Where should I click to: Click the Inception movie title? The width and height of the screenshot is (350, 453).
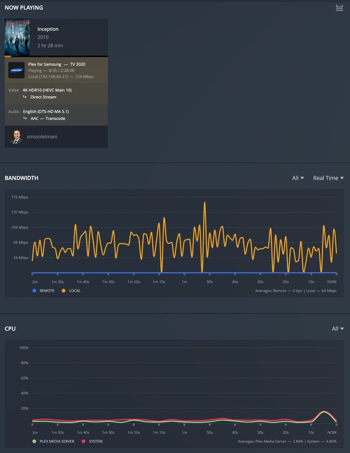click(48, 29)
